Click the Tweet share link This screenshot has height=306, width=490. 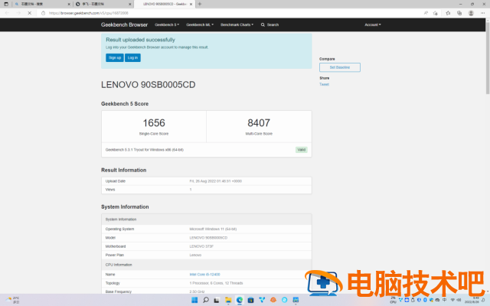pyautogui.click(x=324, y=84)
